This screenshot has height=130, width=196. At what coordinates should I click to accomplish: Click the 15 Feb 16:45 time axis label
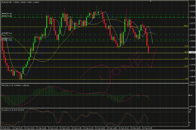147,128
